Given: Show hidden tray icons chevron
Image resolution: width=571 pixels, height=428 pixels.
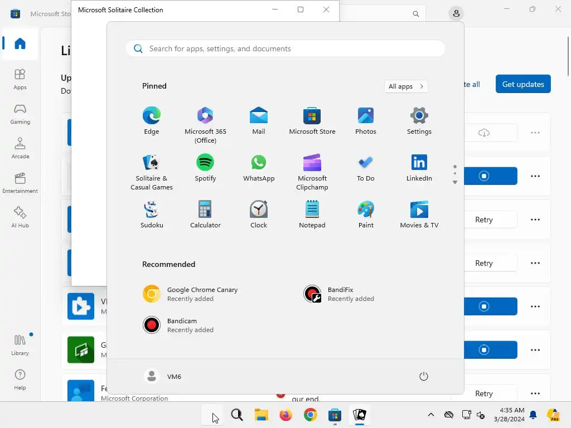Looking at the screenshot, I should (x=431, y=415).
